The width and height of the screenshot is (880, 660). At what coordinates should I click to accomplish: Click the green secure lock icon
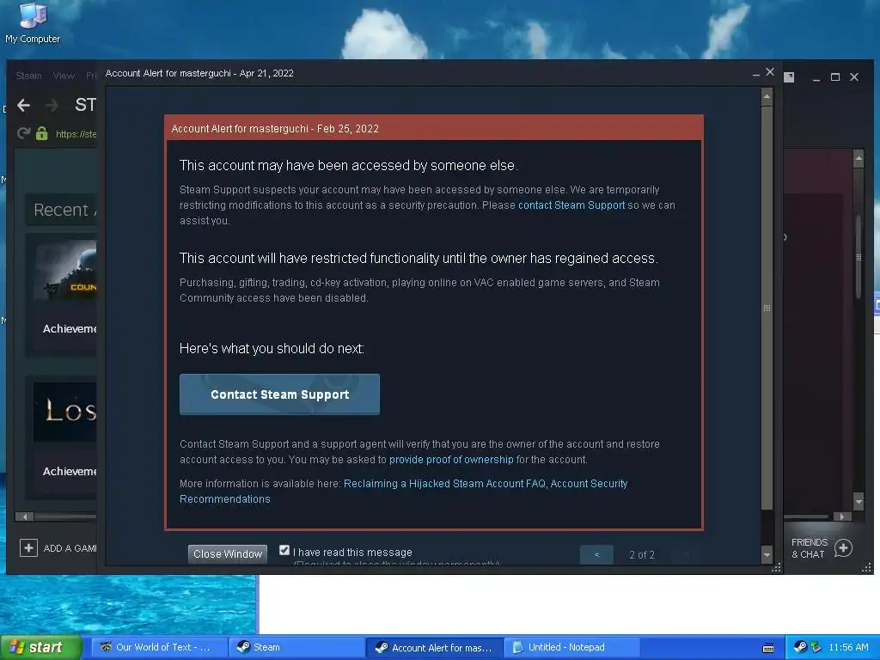pos(41,133)
